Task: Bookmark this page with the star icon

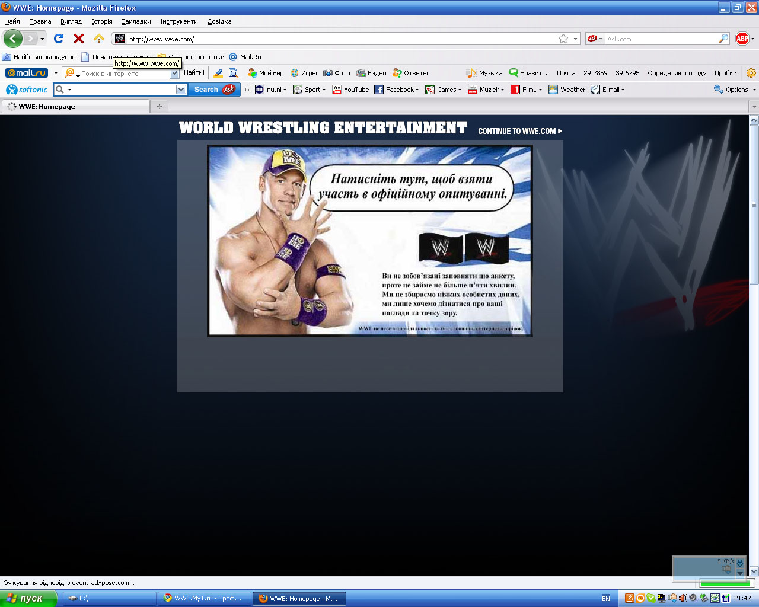Action: 563,39
